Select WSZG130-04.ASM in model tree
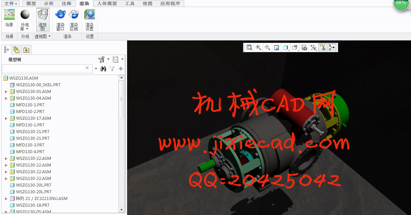 pos(33,98)
